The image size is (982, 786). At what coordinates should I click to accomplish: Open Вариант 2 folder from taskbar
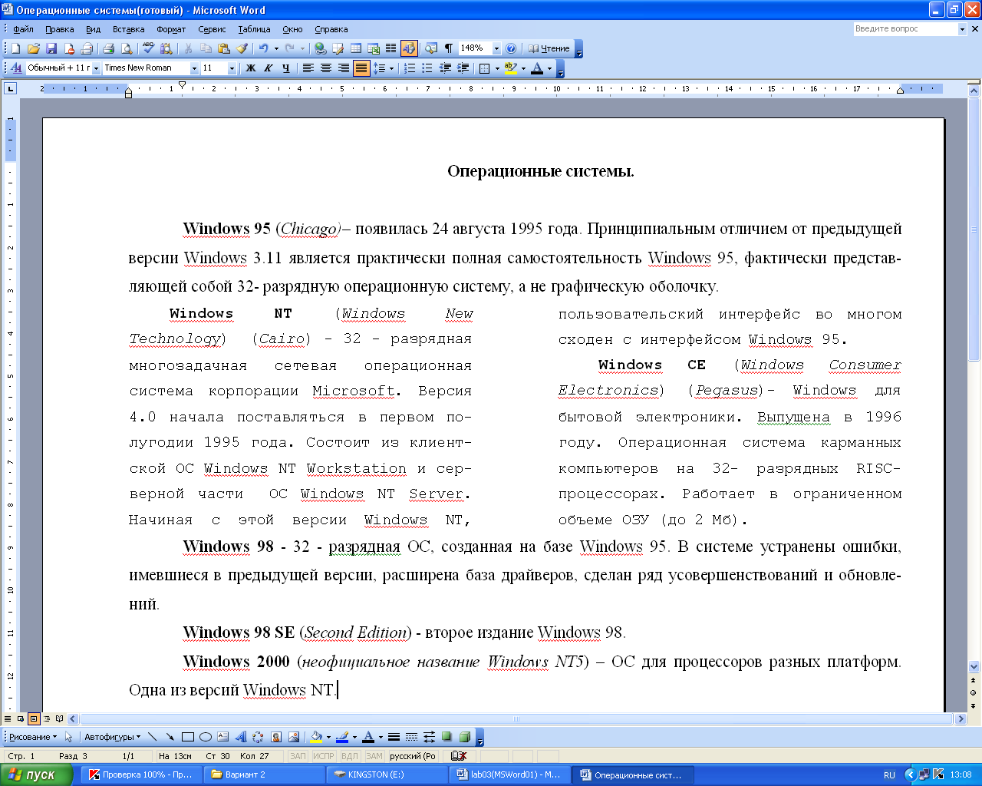(265, 774)
